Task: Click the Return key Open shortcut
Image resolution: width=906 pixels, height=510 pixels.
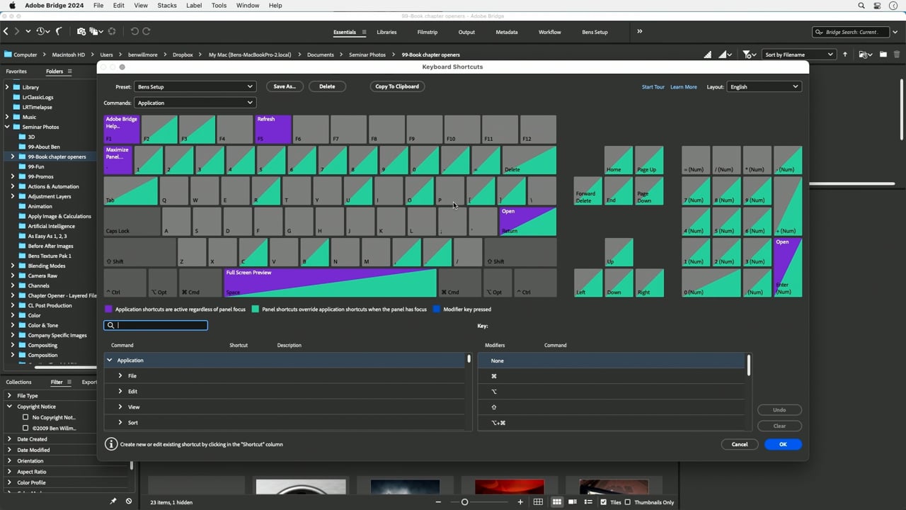Action: [x=528, y=222]
